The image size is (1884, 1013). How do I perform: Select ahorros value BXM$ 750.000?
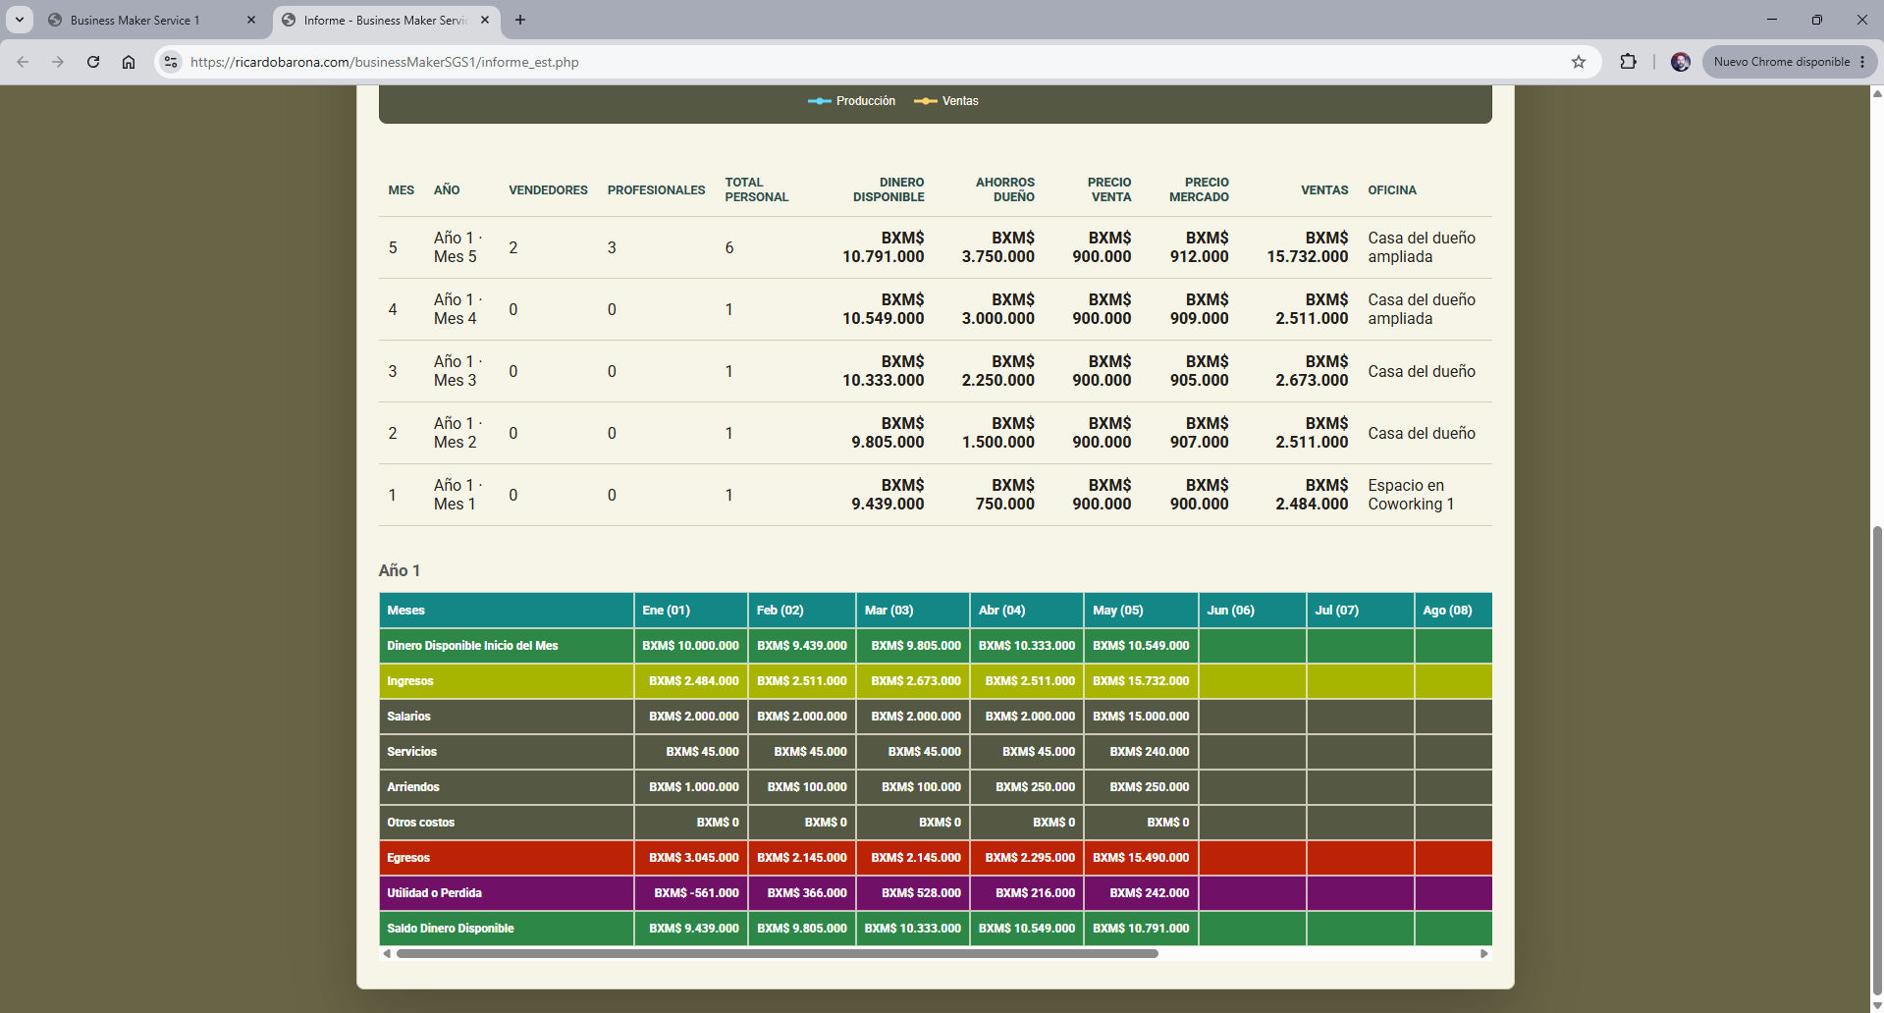click(x=1005, y=495)
